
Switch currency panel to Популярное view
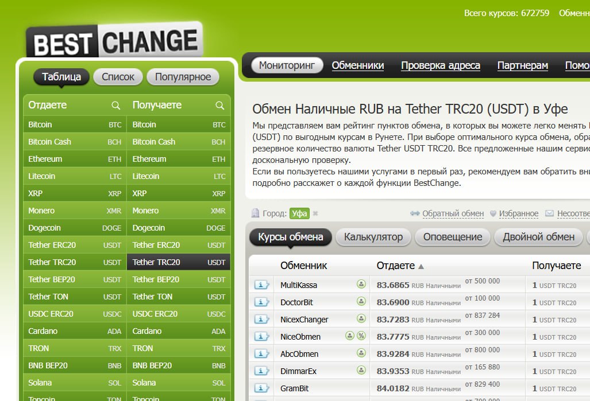pos(183,77)
